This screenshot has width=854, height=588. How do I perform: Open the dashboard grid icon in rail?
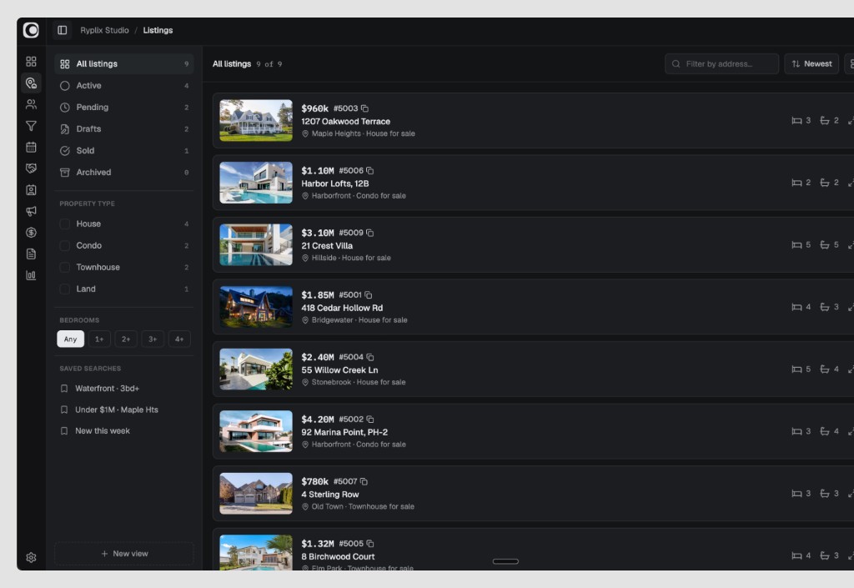(x=31, y=62)
